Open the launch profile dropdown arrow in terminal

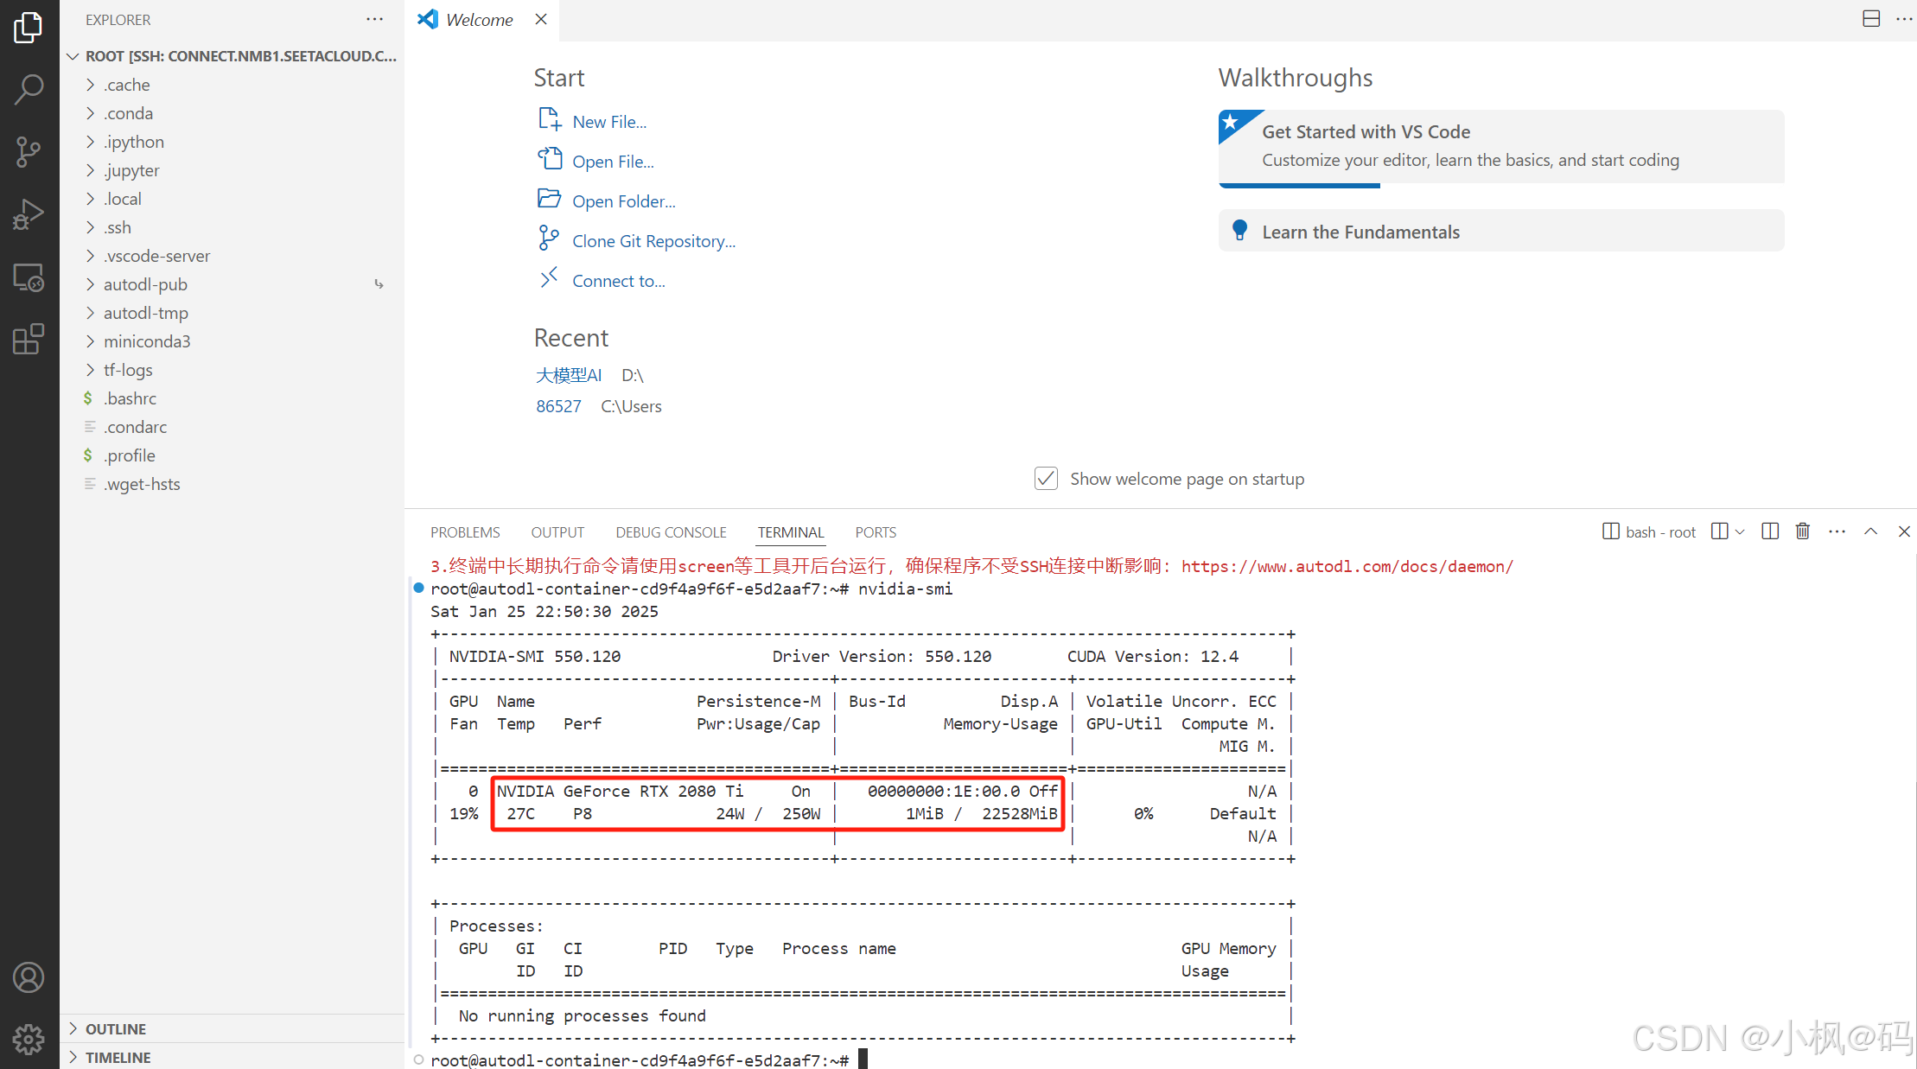coord(1740,531)
